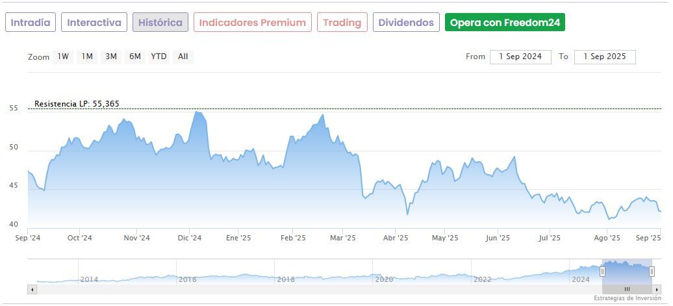Show the Dividendos tab
Viewport: 673px width, 306px height.
(x=406, y=23)
